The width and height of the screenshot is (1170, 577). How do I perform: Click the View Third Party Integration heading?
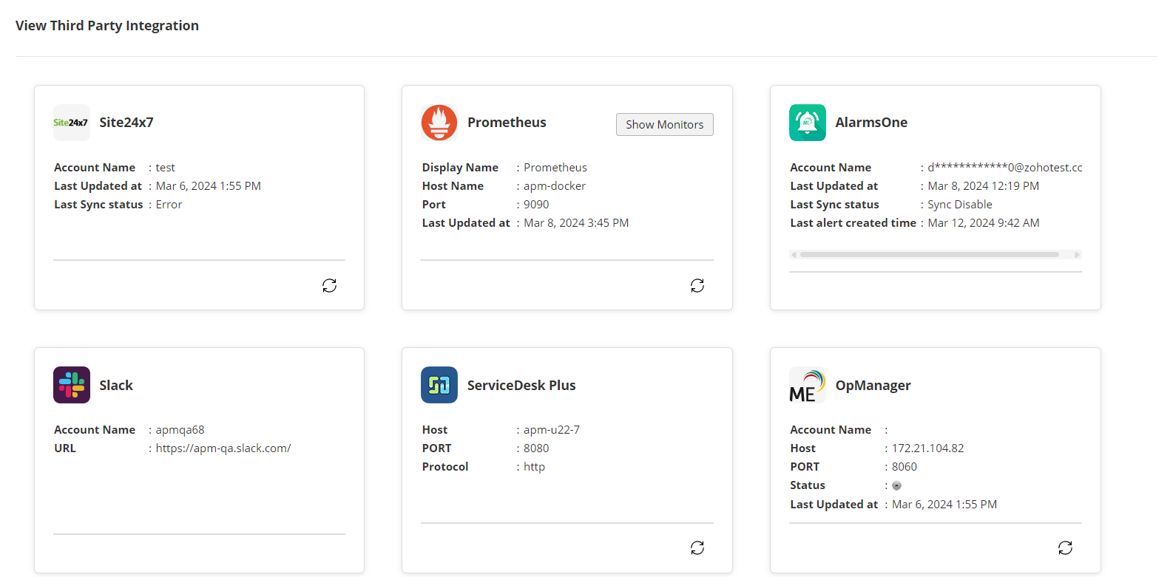click(x=107, y=26)
